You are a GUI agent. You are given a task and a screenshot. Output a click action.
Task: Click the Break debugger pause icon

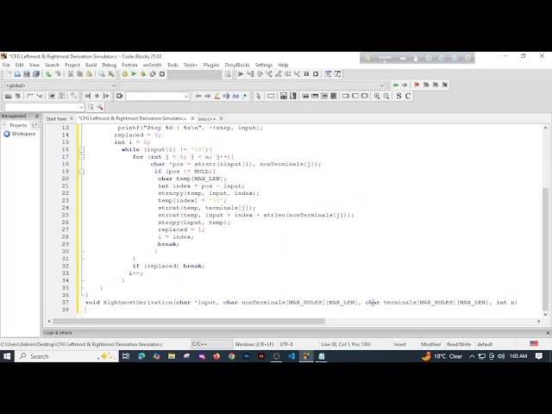pyautogui.click(x=306, y=74)
